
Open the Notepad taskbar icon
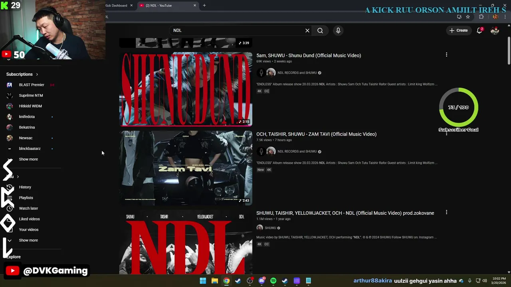tap(308, 281)
